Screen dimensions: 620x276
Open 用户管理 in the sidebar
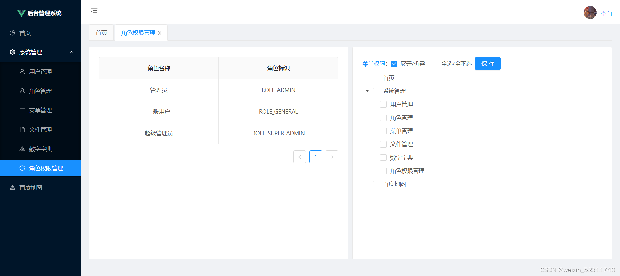(40, 71)
